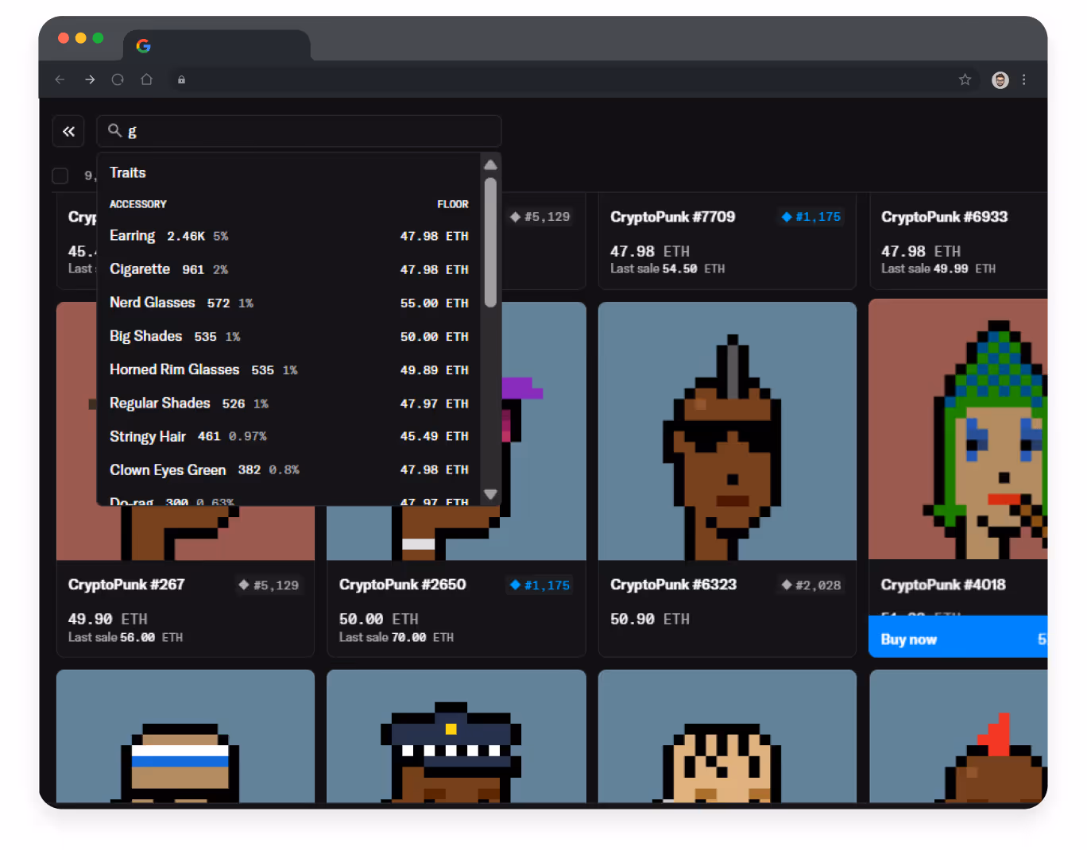
Task: Select the Clown Eyes Green trait
Action: 289,469
